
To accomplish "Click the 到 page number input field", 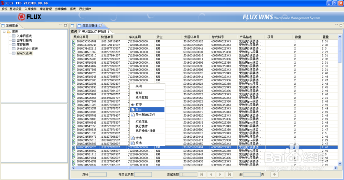I will [x=252, y=174].
